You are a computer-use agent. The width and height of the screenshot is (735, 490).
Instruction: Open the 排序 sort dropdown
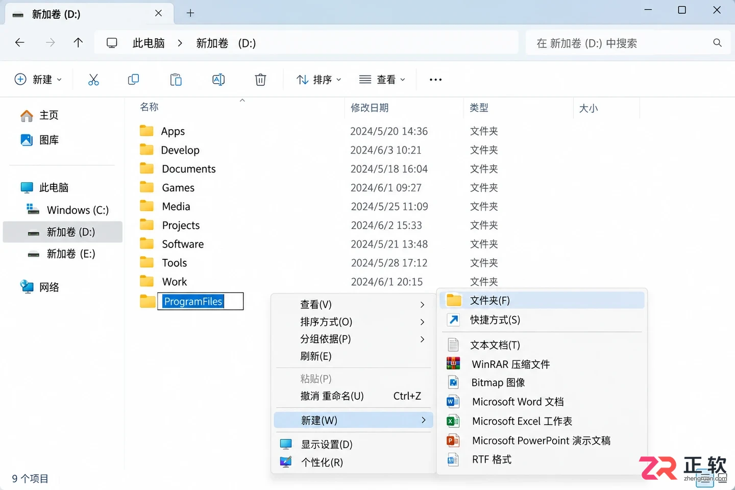click(319, 80)
